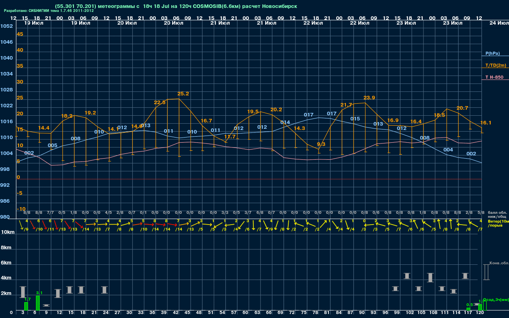
Task: Click the 004 pressure curve label
Action: pos(448,150)
